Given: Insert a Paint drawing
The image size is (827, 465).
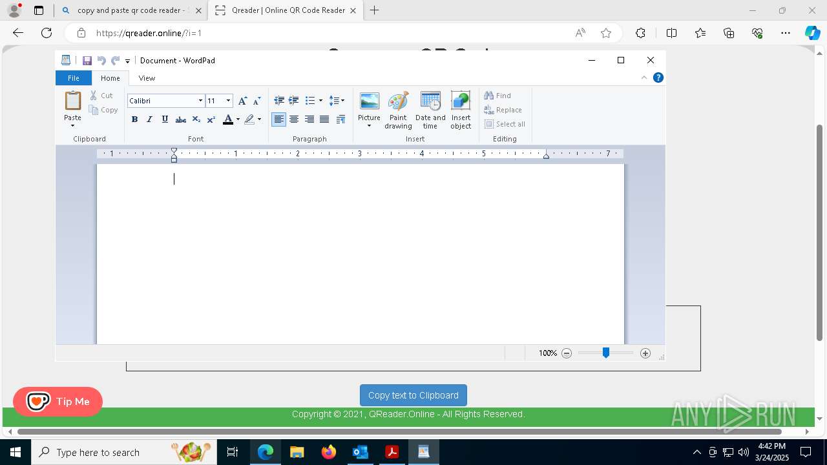Looking at the screenshot, I should tap(398, 110).
